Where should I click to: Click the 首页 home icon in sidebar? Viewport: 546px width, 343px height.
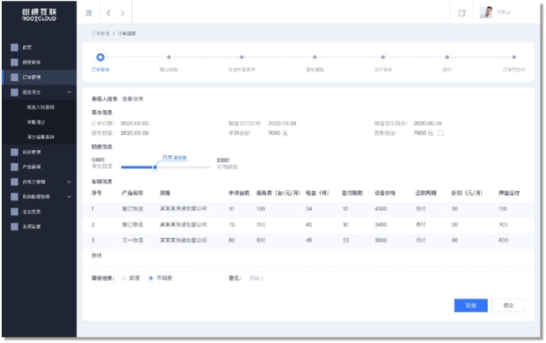pos(15,47)
